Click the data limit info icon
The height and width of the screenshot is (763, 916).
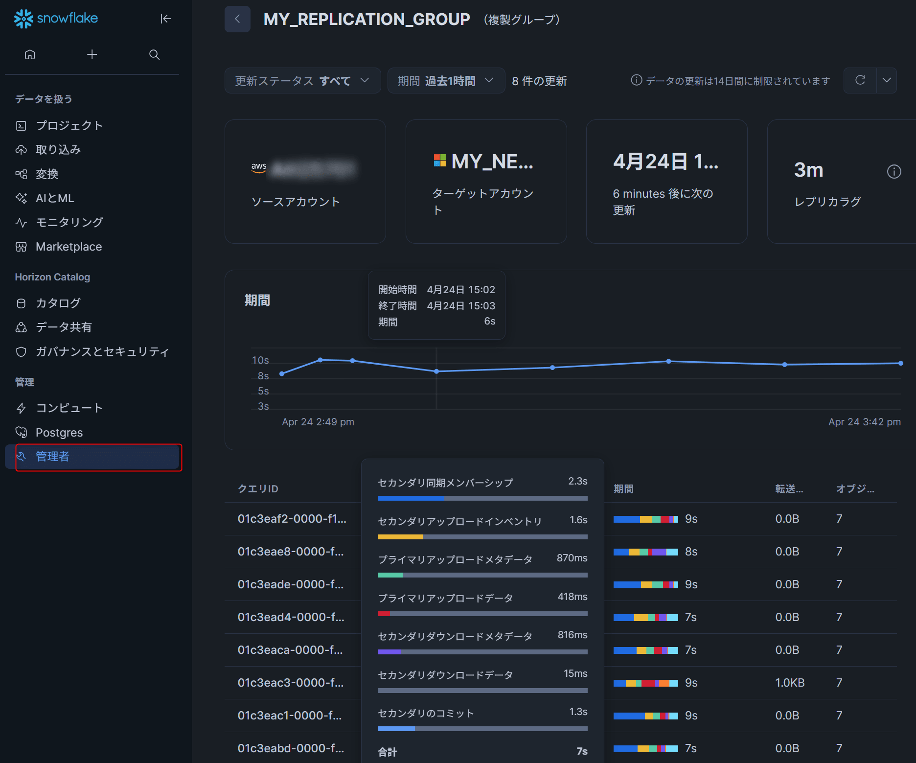click(636, 80)
